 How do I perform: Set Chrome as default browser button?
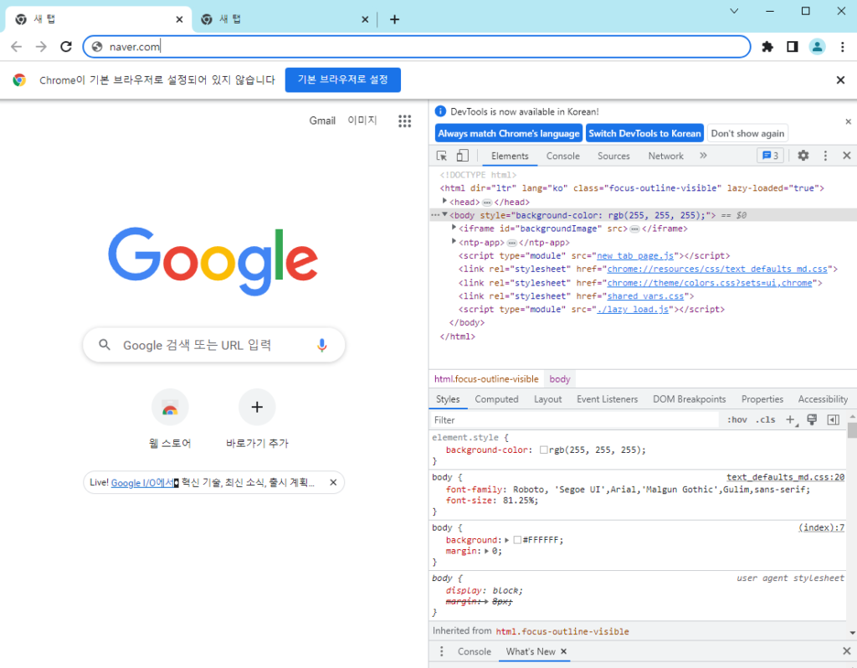(342, 80)
